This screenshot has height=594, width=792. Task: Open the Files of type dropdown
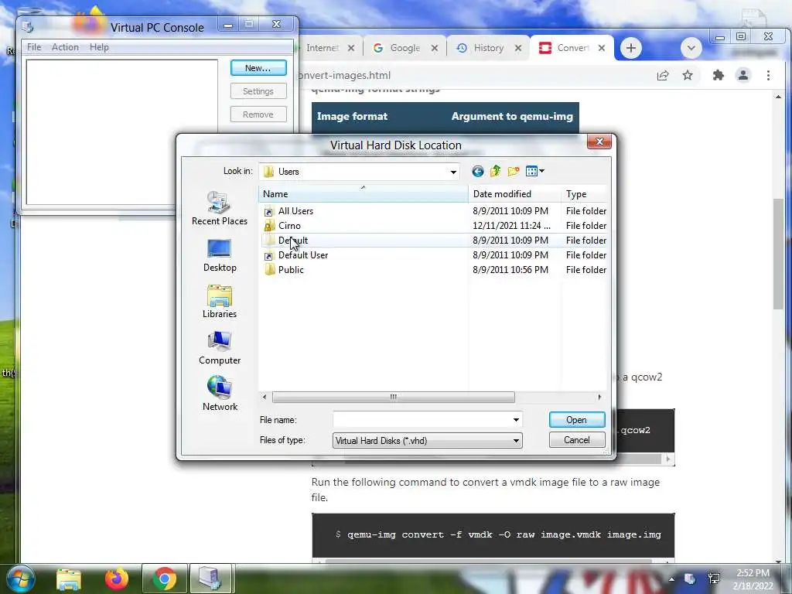click(427, 440)
